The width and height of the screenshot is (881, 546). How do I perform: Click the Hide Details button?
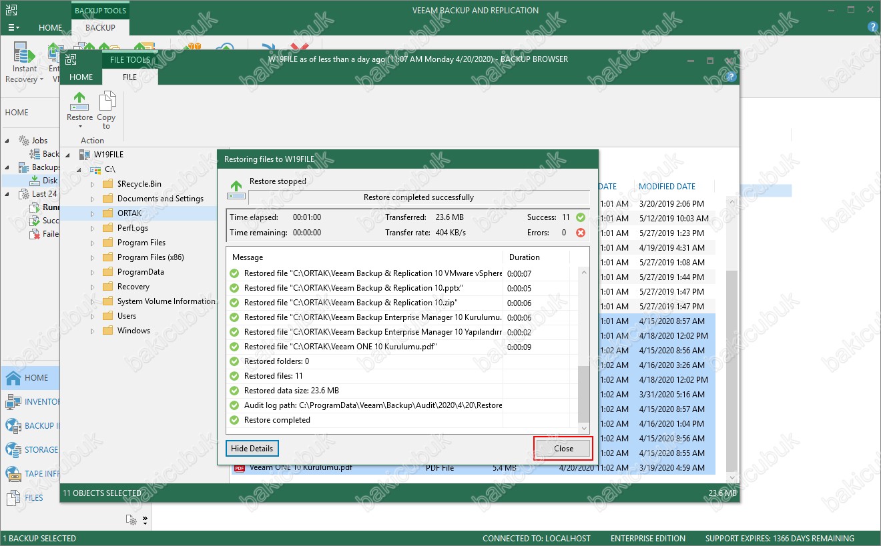pos(252,449)
